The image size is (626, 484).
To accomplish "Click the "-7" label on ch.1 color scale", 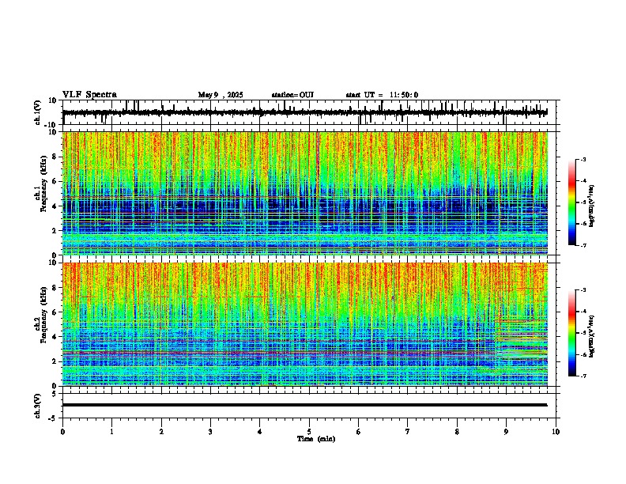I will 583,245.
